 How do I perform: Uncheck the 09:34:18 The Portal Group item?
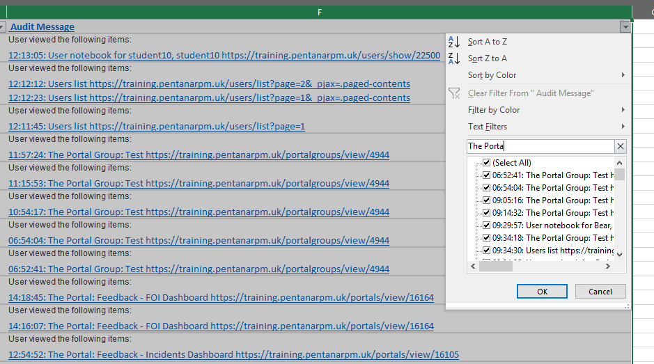tap(486, 237)
